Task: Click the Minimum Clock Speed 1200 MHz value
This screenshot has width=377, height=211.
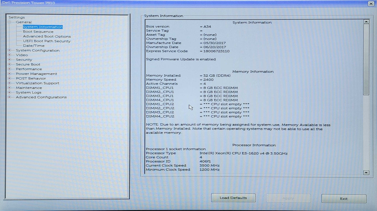Action: [210, 170]
